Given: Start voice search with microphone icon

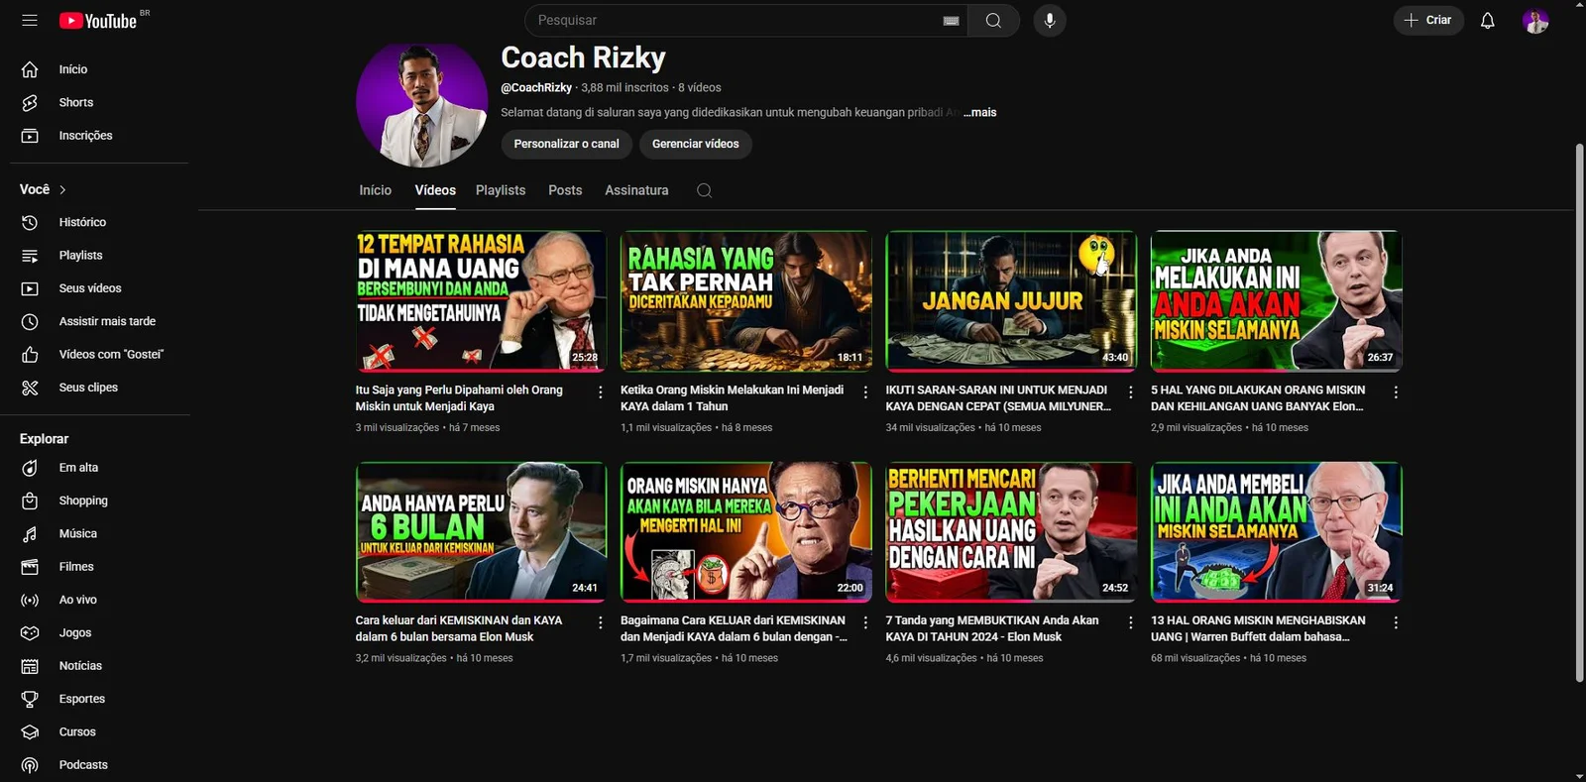Looking at the screenshot, I should point(1050,20).
